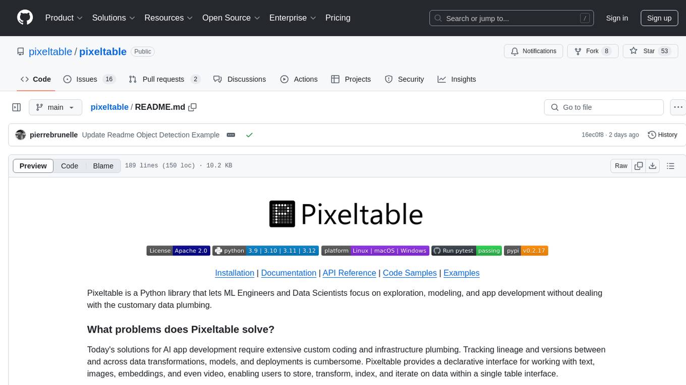
Task: Click the pypi v0.2.17 badge
Action: point(526,250)
